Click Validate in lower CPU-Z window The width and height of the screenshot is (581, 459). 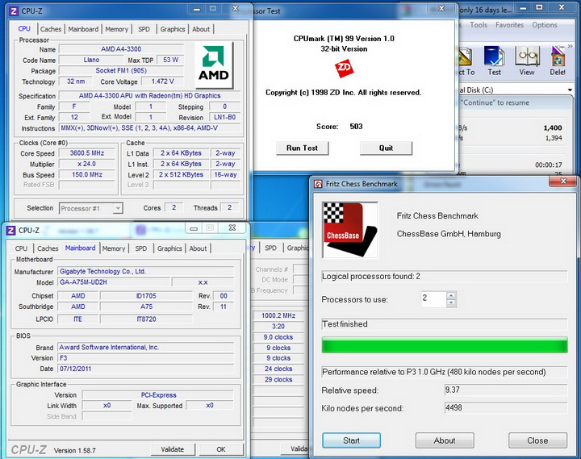(173, 449)
